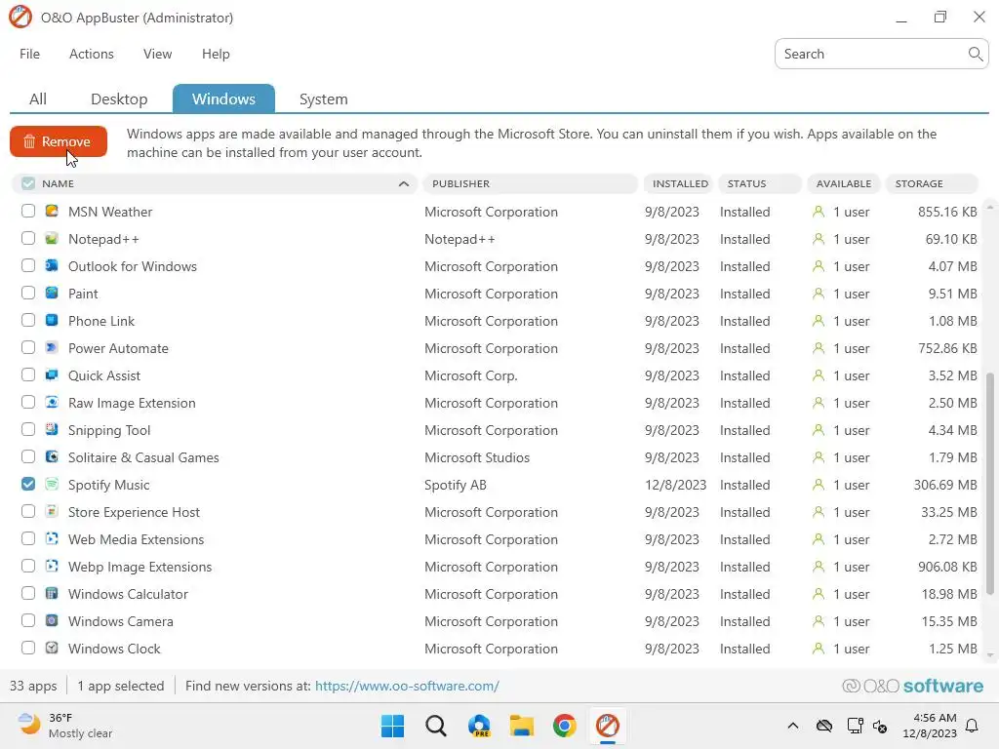The height and width of the screenshot is (749, 999).
Task: Click the O&O AppBuster taskbar icon
Action: pos(607,726)
